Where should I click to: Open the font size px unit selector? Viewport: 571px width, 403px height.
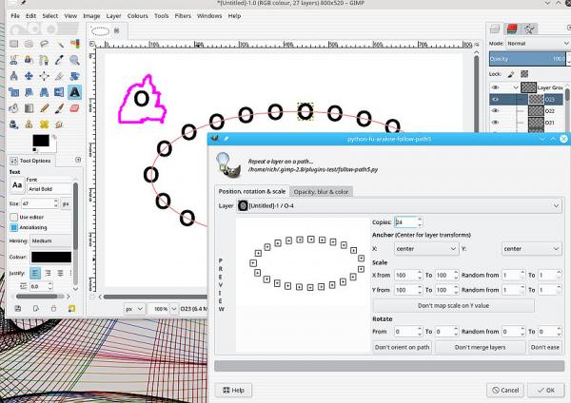point(66,203)
